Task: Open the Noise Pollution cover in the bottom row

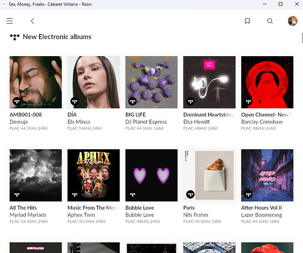Action: coord(36,247)
